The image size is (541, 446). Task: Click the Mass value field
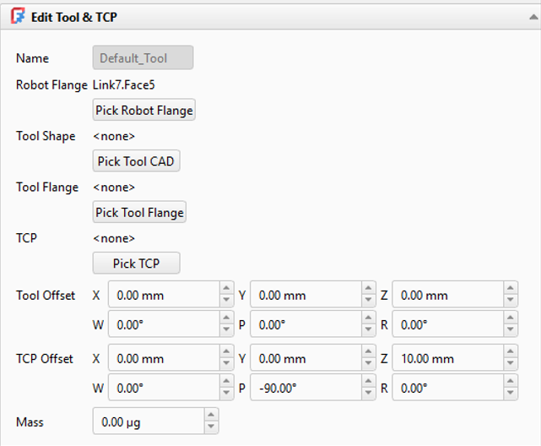tap(149, 422)
